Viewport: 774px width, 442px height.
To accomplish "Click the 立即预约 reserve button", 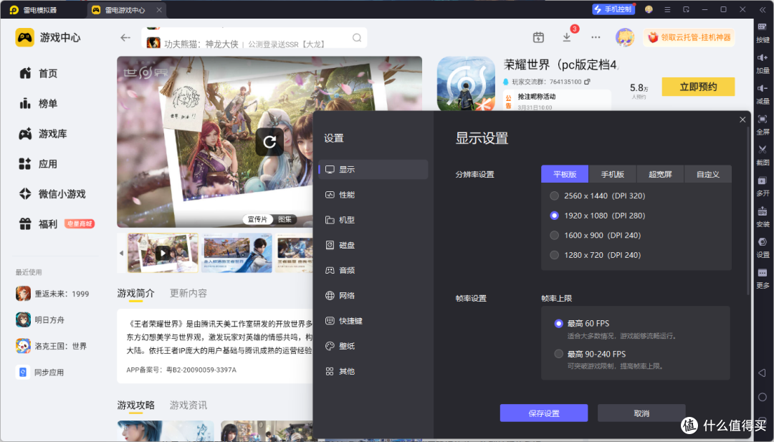I will coord(698,87).
